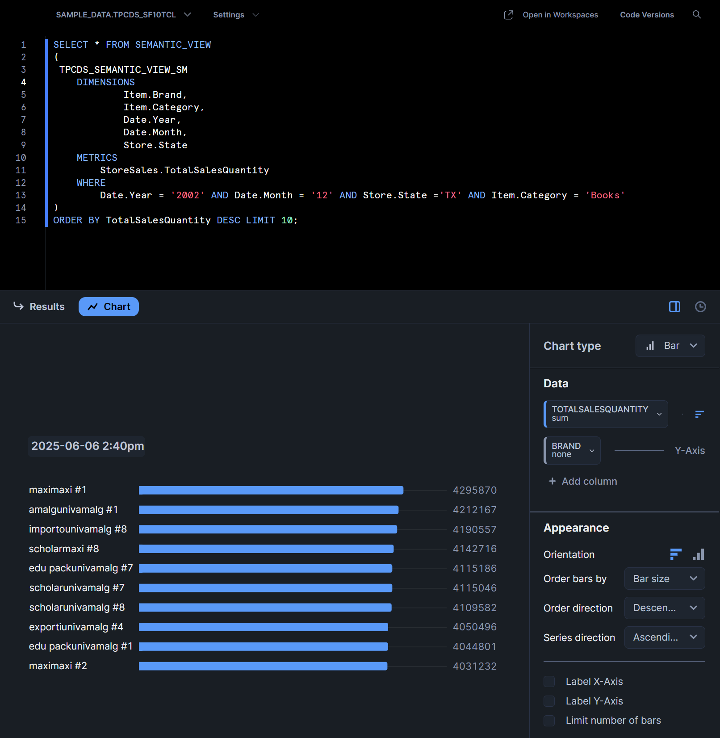The image size is (720, 738).
Task: Click StoreSales.TotalSalesQuantity metric in query
Action: point(184,170)
